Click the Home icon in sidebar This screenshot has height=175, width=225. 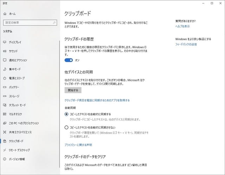tap(5, 14)
